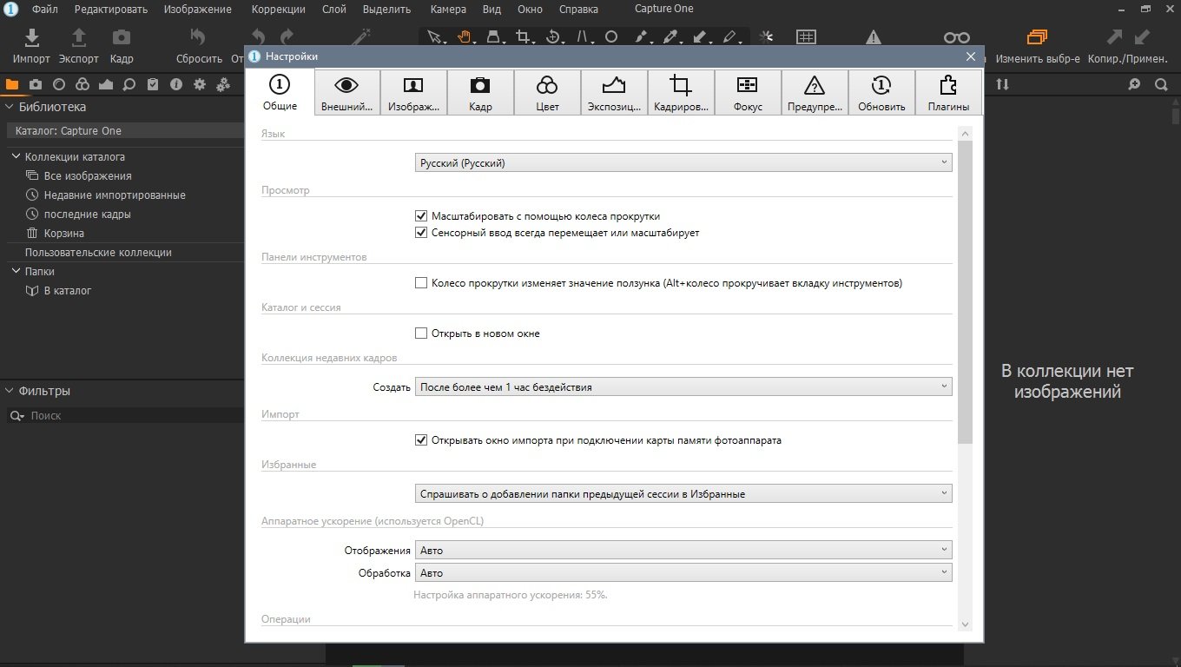Switch to the 'Цвет' settings tab

(547, 93)
